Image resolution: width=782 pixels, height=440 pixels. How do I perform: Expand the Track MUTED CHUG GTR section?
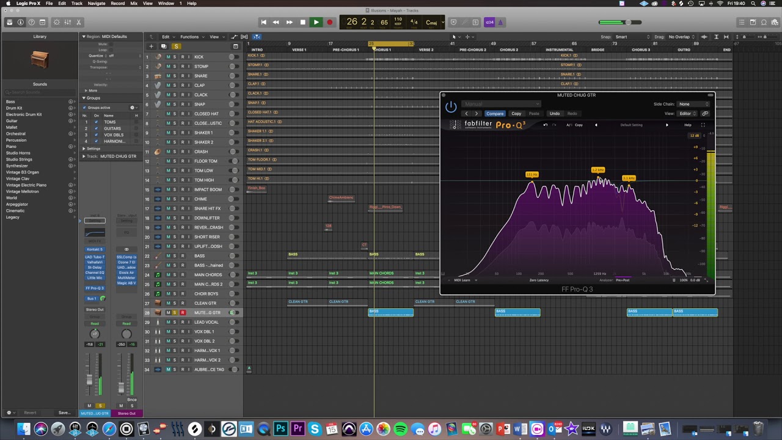coord(84,156)
